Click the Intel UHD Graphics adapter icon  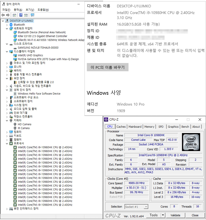point(15,55)
